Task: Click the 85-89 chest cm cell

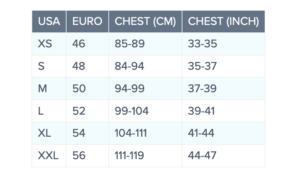Action: tap(129, 44)
